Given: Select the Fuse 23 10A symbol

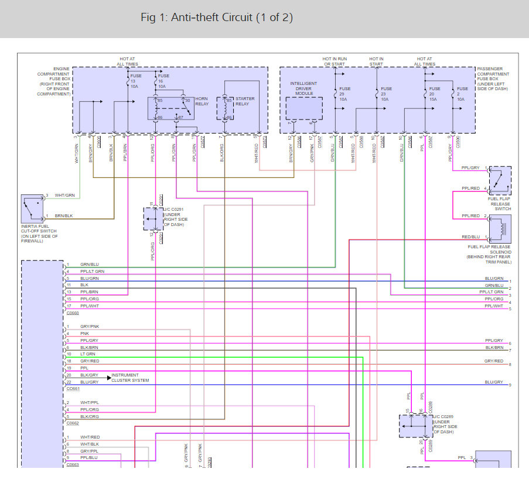Looking at the screenshot, I should [x=376, y=93].
